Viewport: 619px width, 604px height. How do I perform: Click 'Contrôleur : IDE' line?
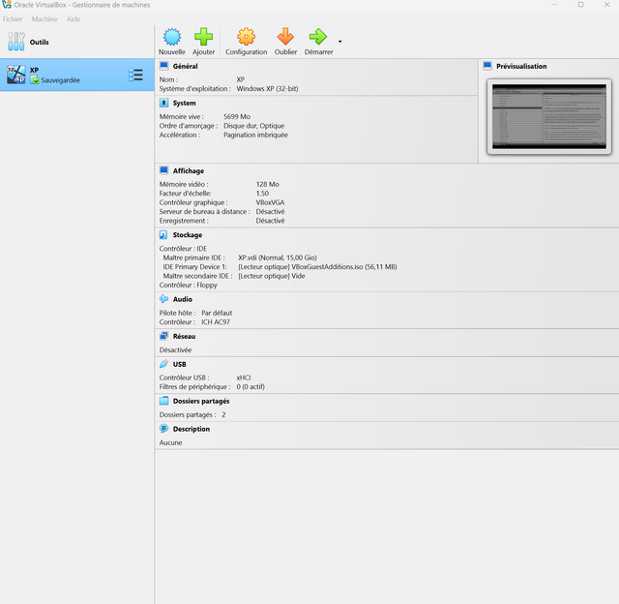[183, 249]
